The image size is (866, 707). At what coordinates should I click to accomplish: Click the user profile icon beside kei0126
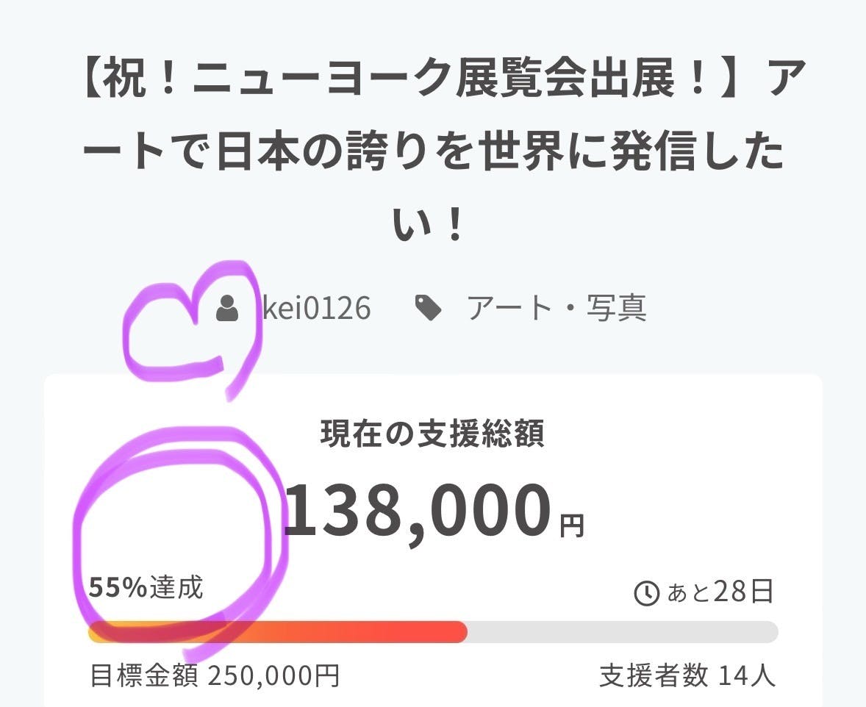point(228,309)
